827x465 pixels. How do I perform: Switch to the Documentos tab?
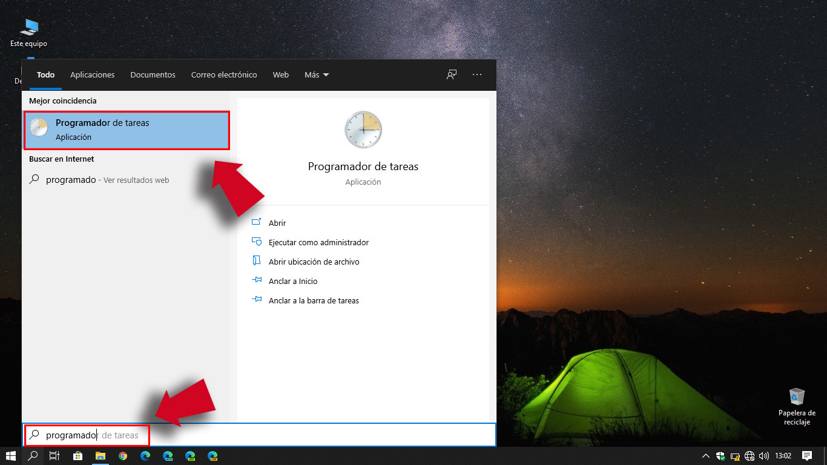(153, 75)
